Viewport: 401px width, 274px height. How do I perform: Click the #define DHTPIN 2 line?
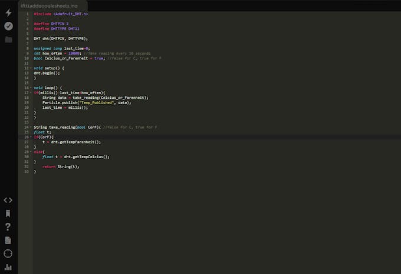[x=51, y=24]
